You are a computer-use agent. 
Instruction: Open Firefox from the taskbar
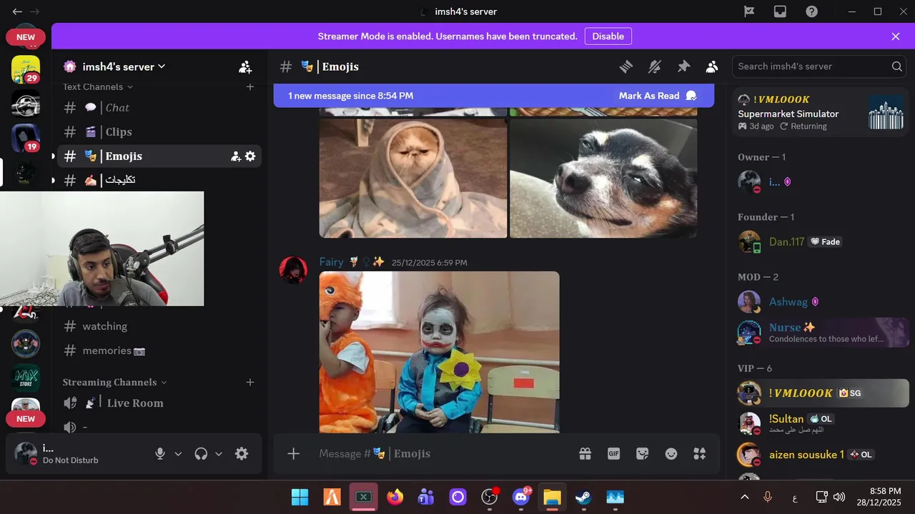395,497
